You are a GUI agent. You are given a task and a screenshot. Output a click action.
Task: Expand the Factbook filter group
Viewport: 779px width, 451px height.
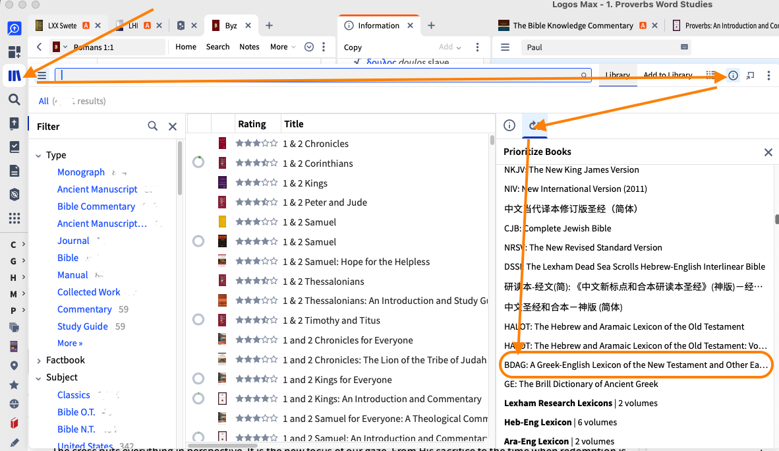click(38, 361)
